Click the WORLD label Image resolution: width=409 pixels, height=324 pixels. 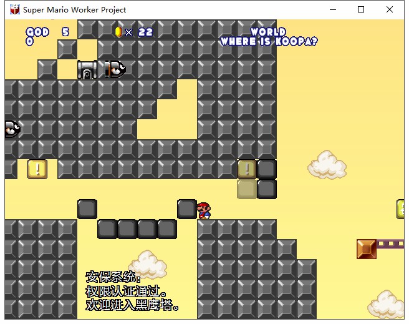coord(268,32)
